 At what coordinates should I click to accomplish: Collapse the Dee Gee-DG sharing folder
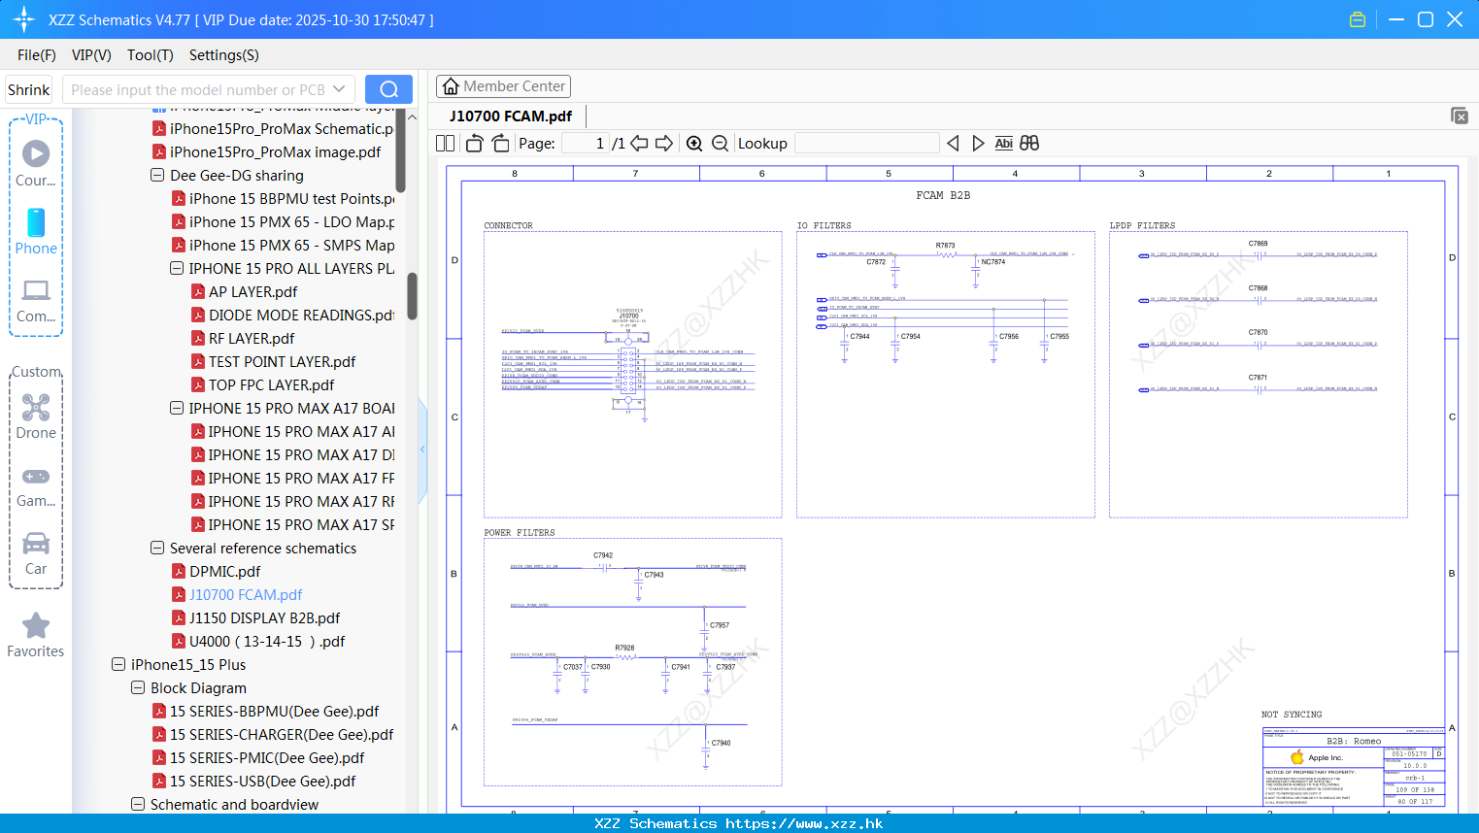pyautogui.click(x=157, y=175)
